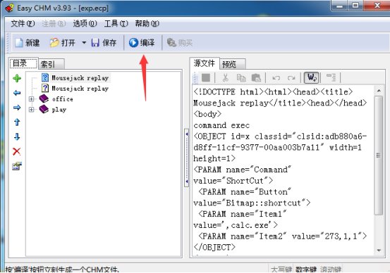
Task: Click the red X delete icon
Action: (x=17, y=151)
